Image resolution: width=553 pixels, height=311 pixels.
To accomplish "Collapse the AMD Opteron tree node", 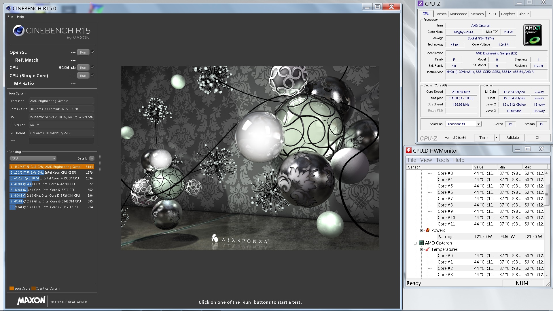I will pos(415,243).
